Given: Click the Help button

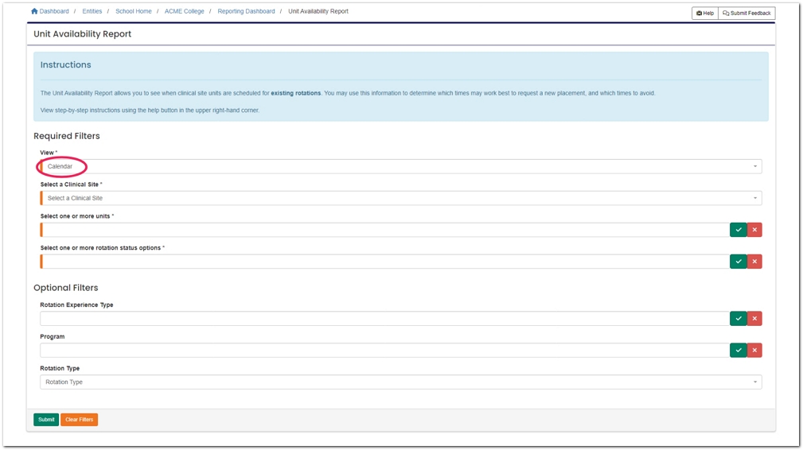Looking at the screenshot, I should [x=705, y=14].
